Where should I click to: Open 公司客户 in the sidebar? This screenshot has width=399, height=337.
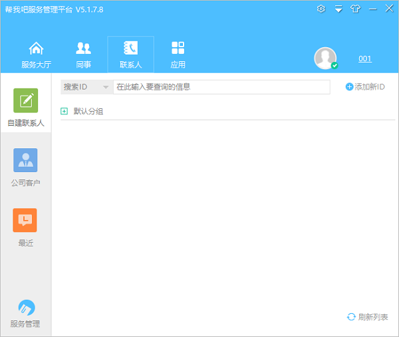click(25, 168)
